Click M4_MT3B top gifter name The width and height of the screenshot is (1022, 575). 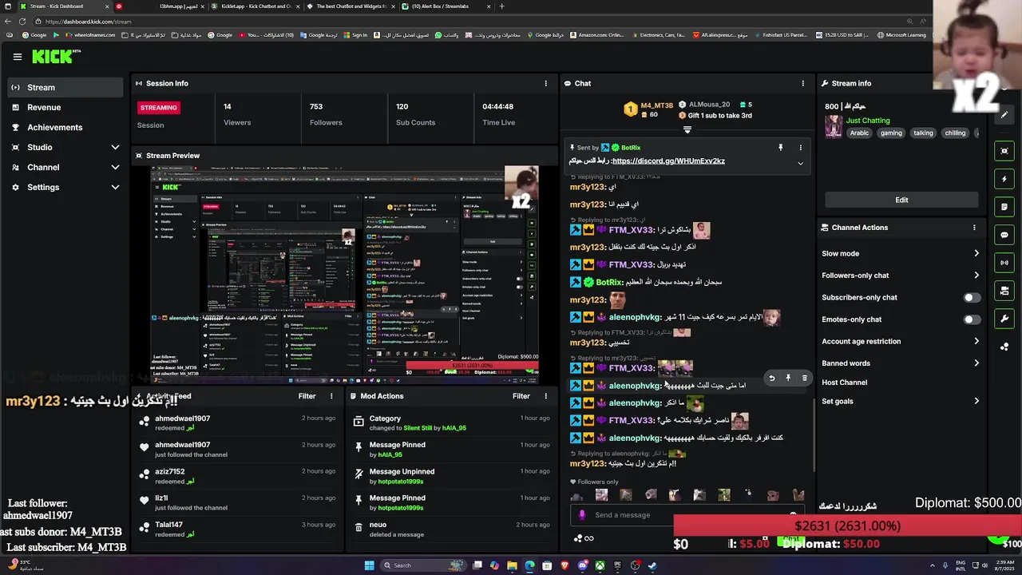[656, 105]
